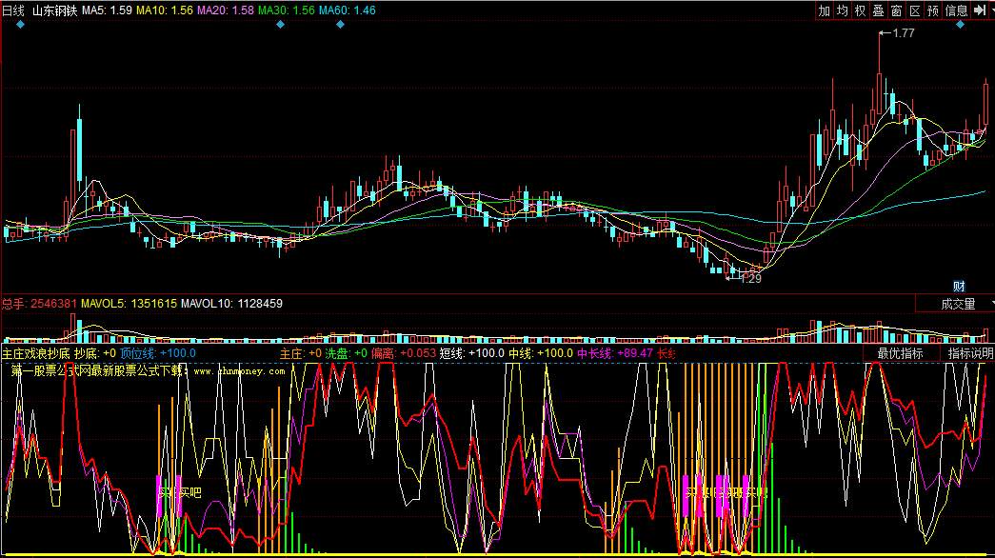The width and height of the screenshot is (995, 558).
Task: Click the MAVOL10: 1128459 value
Action: point(231,304)
